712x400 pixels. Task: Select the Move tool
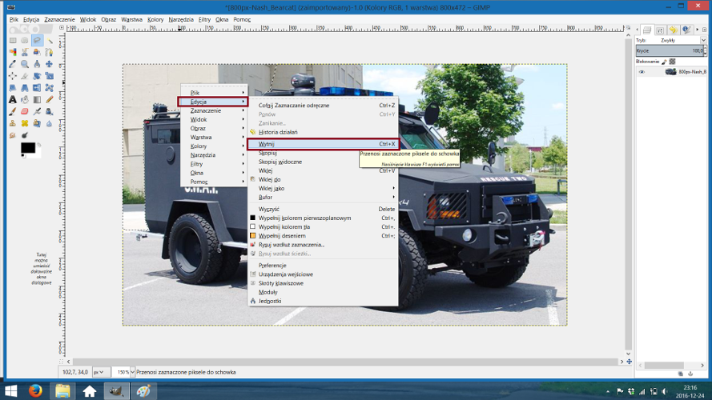pyautogui.click(x=49, y=64)
